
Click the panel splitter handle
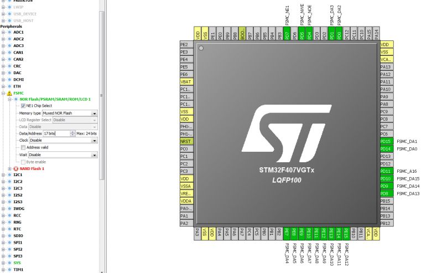(x=106, y=136)
